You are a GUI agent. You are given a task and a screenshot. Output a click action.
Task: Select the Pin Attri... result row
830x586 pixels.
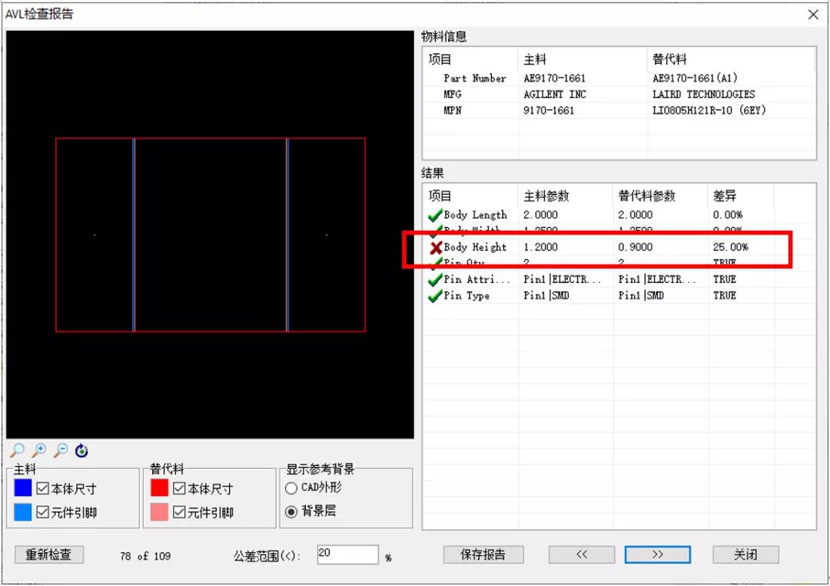pos(619,279)
